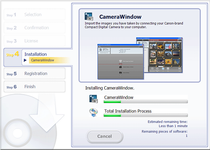Click the CameraWindow icon beside the progress bar
Screen dimensions: 210x150
click(93, 99)
